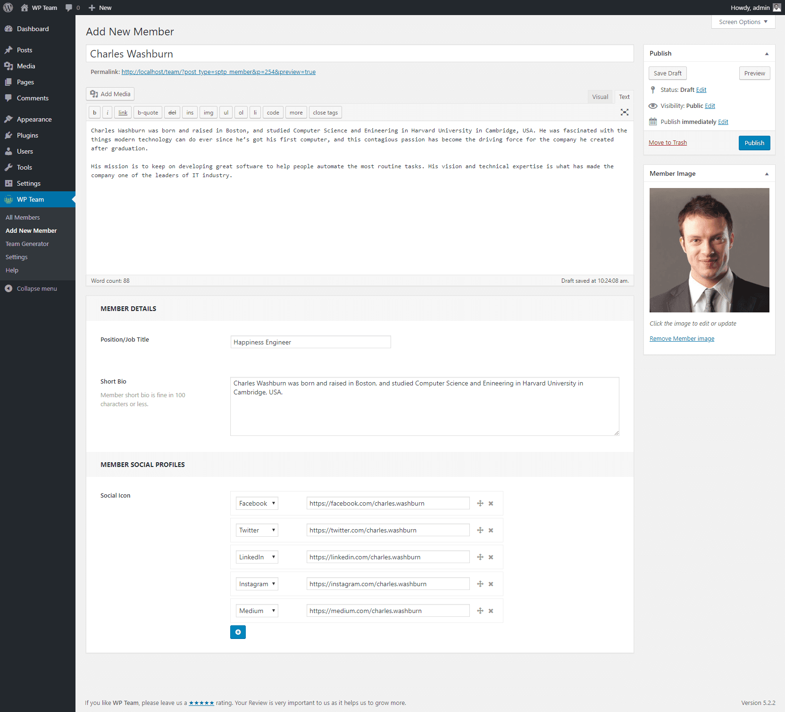Expand Screen Options panel
Image resolution: width=785 pixels, height=712 pixels.
click(743, 22)
